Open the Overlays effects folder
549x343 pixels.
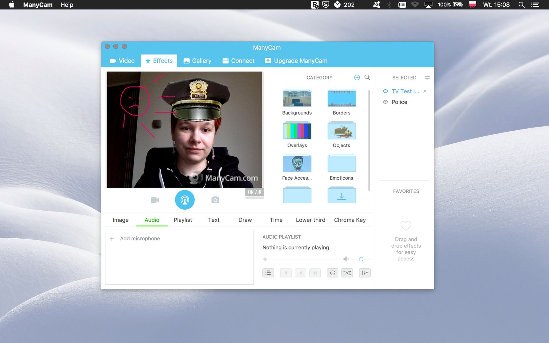pos(297,130)
